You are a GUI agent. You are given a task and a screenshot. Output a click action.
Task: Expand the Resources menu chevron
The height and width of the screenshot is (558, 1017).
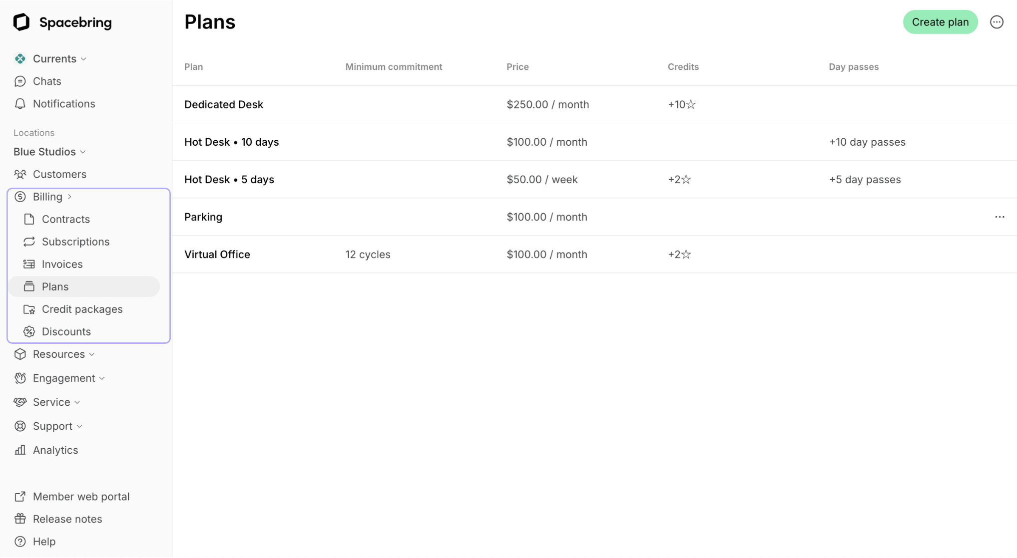click(x=92, y=354)
